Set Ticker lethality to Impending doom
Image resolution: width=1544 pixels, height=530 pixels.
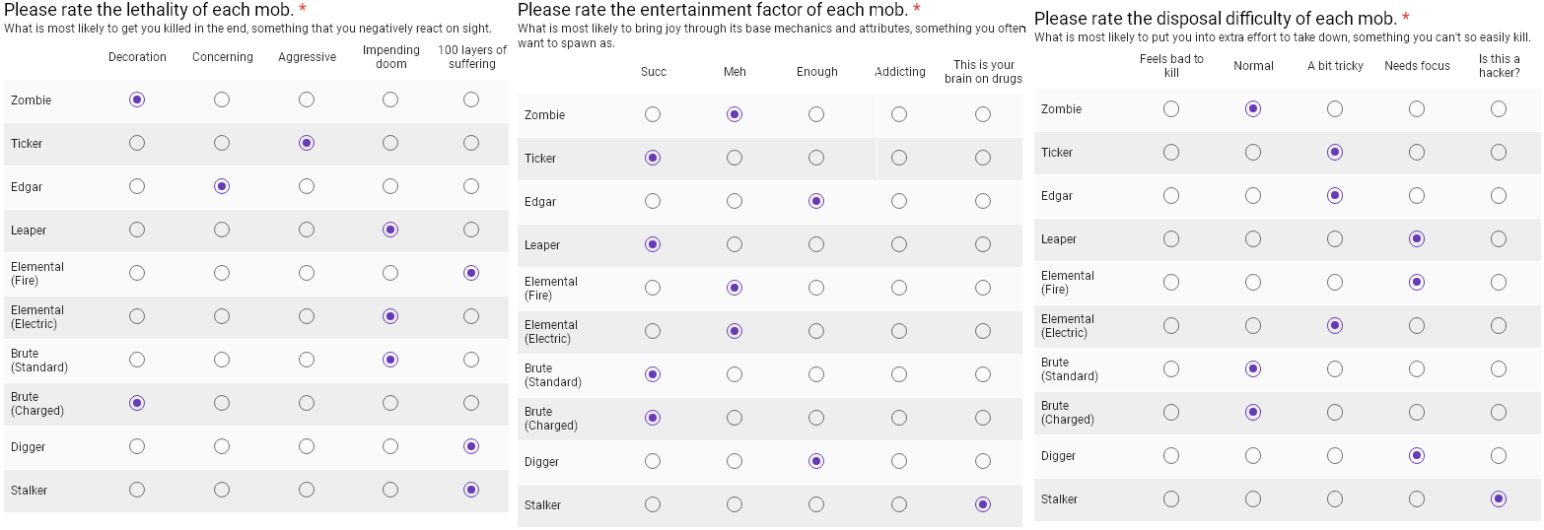tap(390, 143)
